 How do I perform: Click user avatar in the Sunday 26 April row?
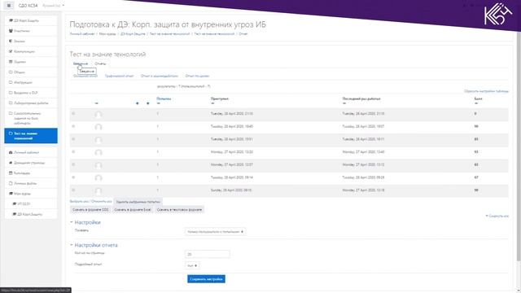pos(99,190)
